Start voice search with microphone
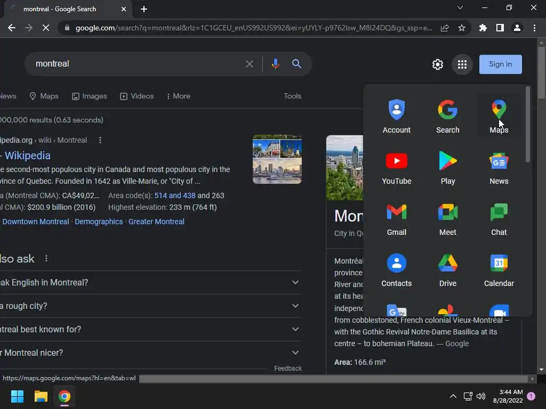Image resolution: width=546 pixels, height=409 pixels. click(276, 64)
